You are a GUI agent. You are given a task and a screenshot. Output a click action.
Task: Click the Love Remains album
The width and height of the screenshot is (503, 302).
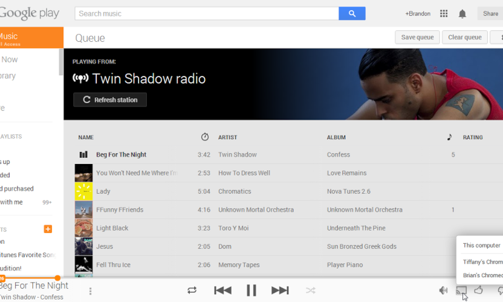click(x=347, y=173)
